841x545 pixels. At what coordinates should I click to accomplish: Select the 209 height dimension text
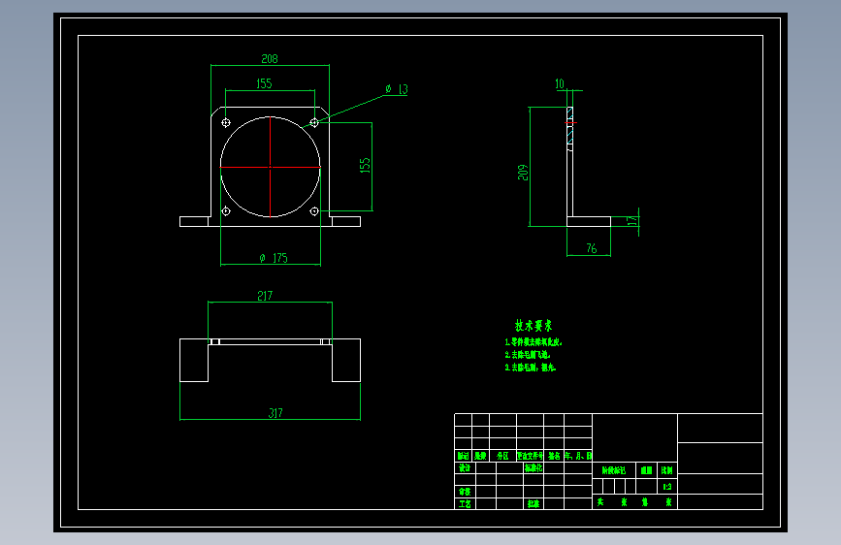pos(523,173)
